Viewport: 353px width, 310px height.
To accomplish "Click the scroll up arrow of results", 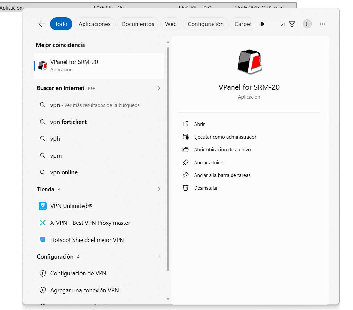I will 168,42.
